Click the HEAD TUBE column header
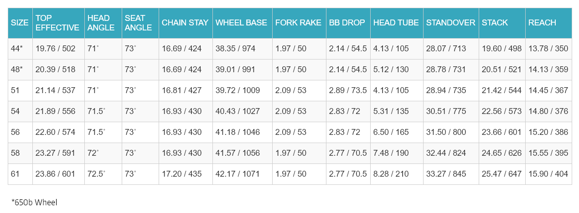 396,23
